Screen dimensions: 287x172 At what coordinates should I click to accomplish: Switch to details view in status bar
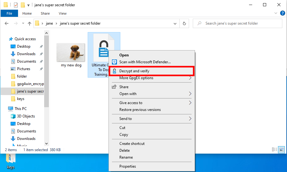tap(275, 150)
